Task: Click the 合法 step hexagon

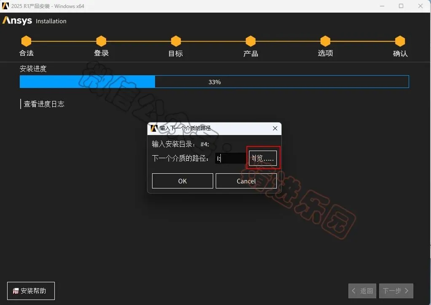Action: pyautogui.click(x=27, y=41)
